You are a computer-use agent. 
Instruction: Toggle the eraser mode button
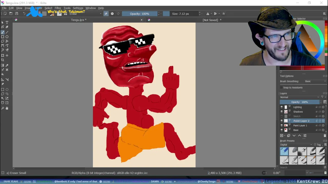tap(106, 14)
